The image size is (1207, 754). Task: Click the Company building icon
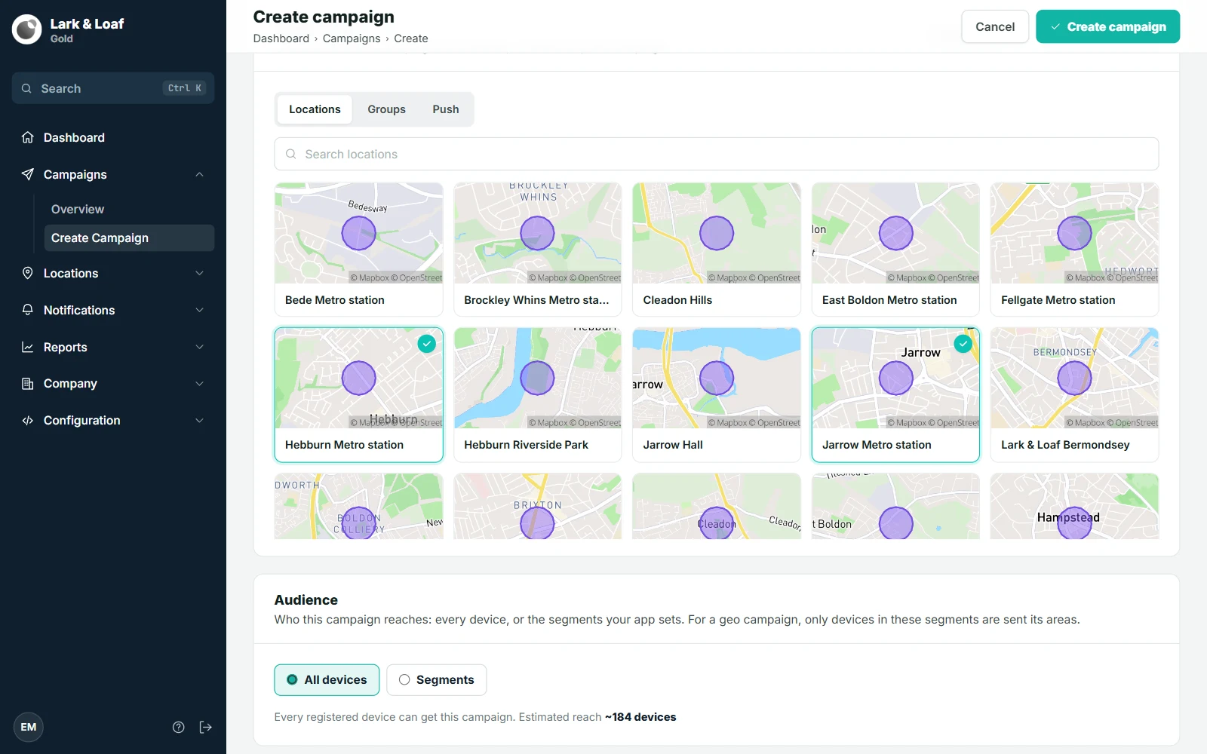[x=28, y=383]
